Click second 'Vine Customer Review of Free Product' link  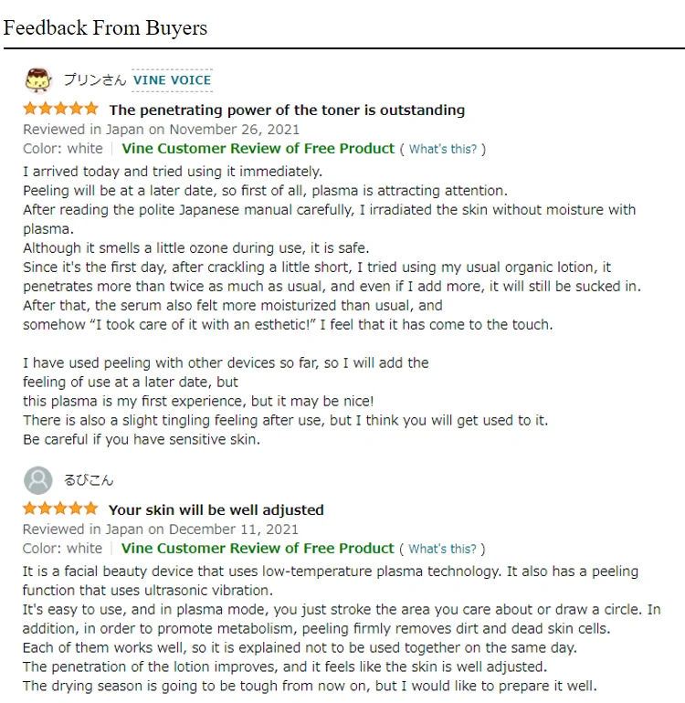[258, 549]
